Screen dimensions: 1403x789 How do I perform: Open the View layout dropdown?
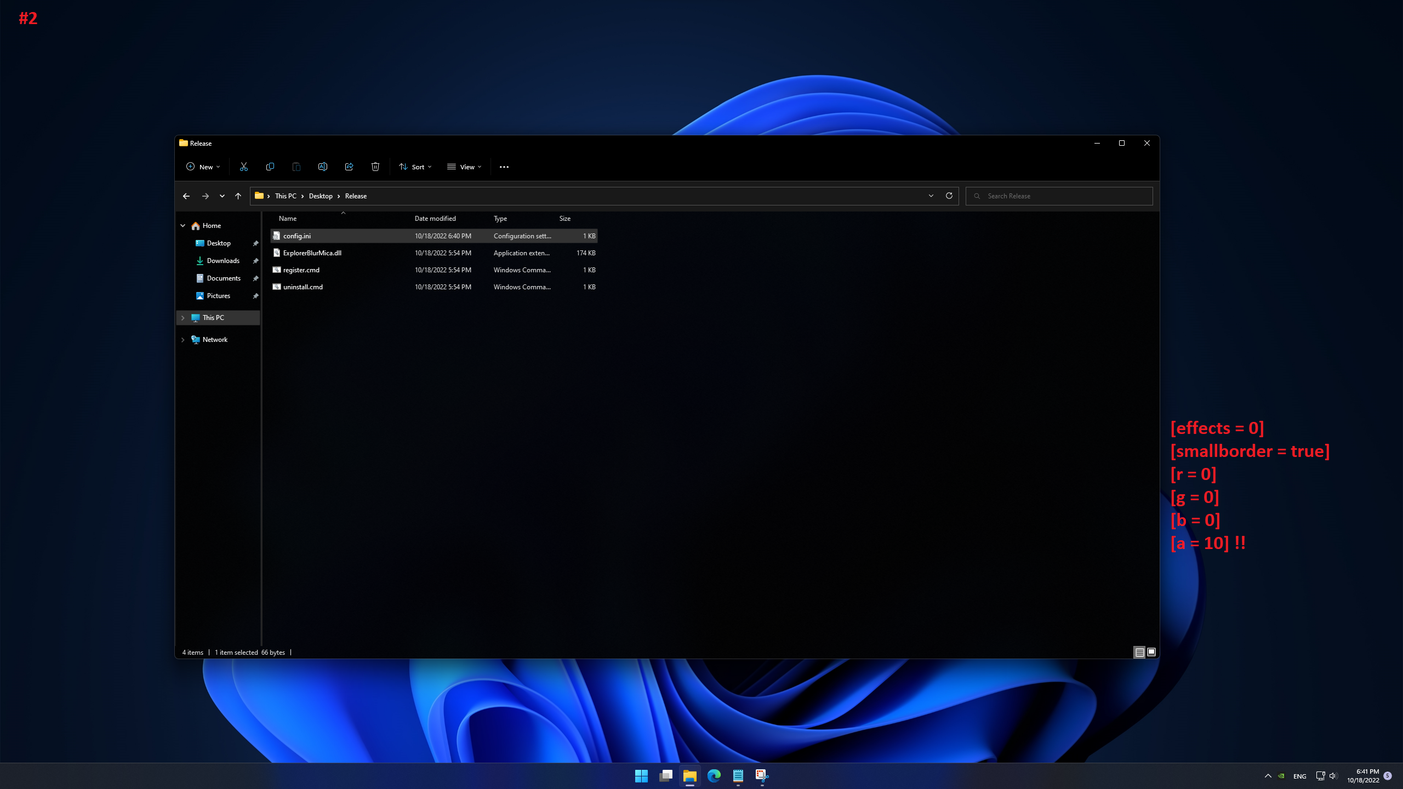(464, 167)
